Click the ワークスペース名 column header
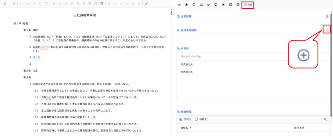The height and width of the screenshot is (136, 333). [x=191, y=56]
